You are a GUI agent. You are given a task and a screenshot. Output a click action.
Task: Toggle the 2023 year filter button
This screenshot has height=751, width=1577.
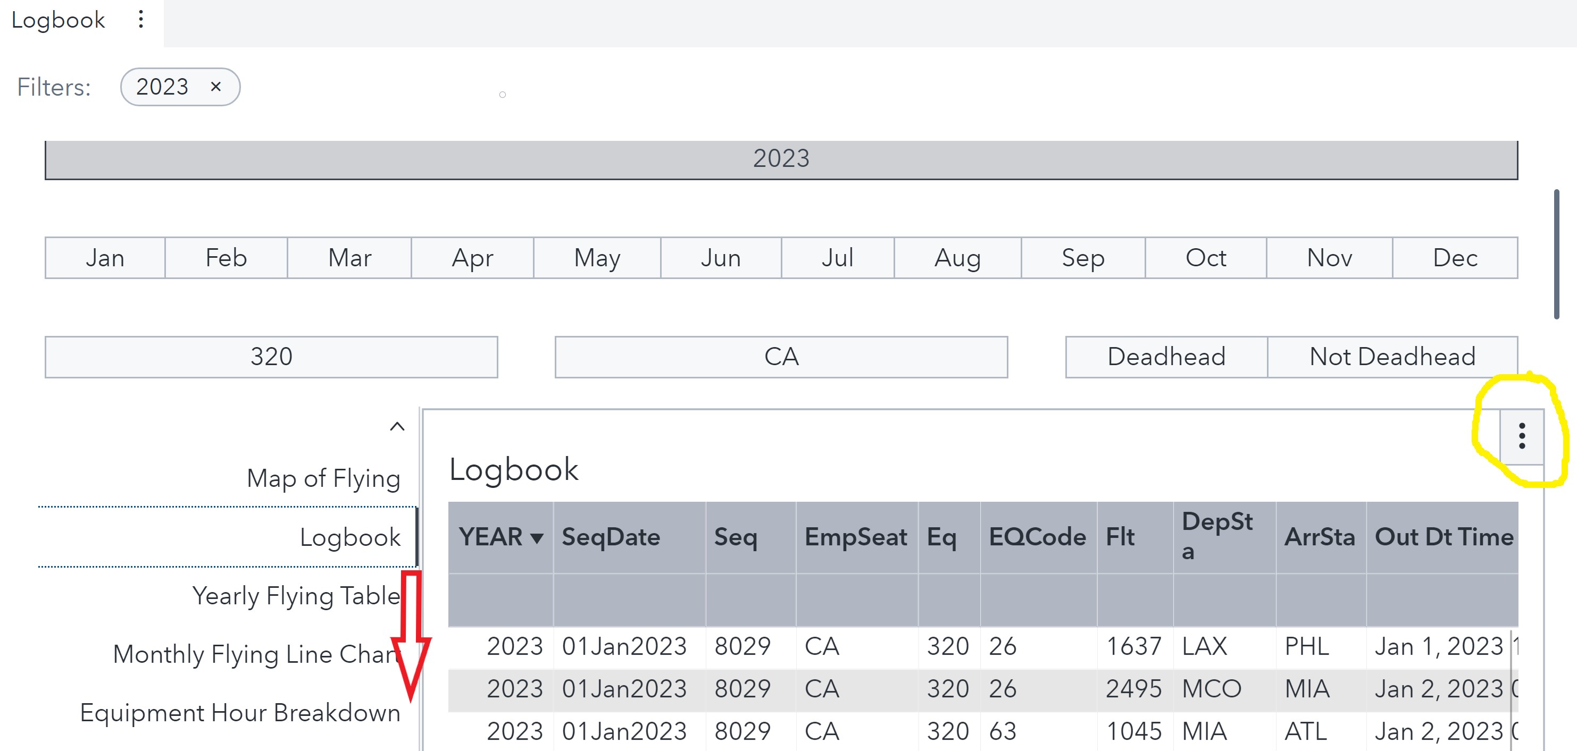pos(781,159)
